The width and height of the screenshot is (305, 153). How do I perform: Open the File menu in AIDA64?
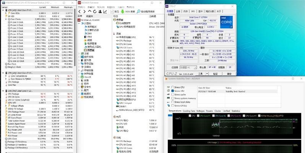tap(81, 7)
